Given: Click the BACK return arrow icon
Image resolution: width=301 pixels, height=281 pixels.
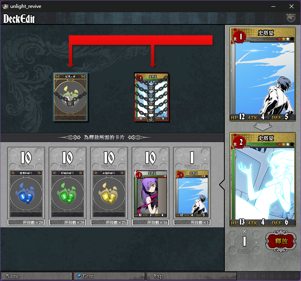Looking at the screenshot, I should click(291, 18).
